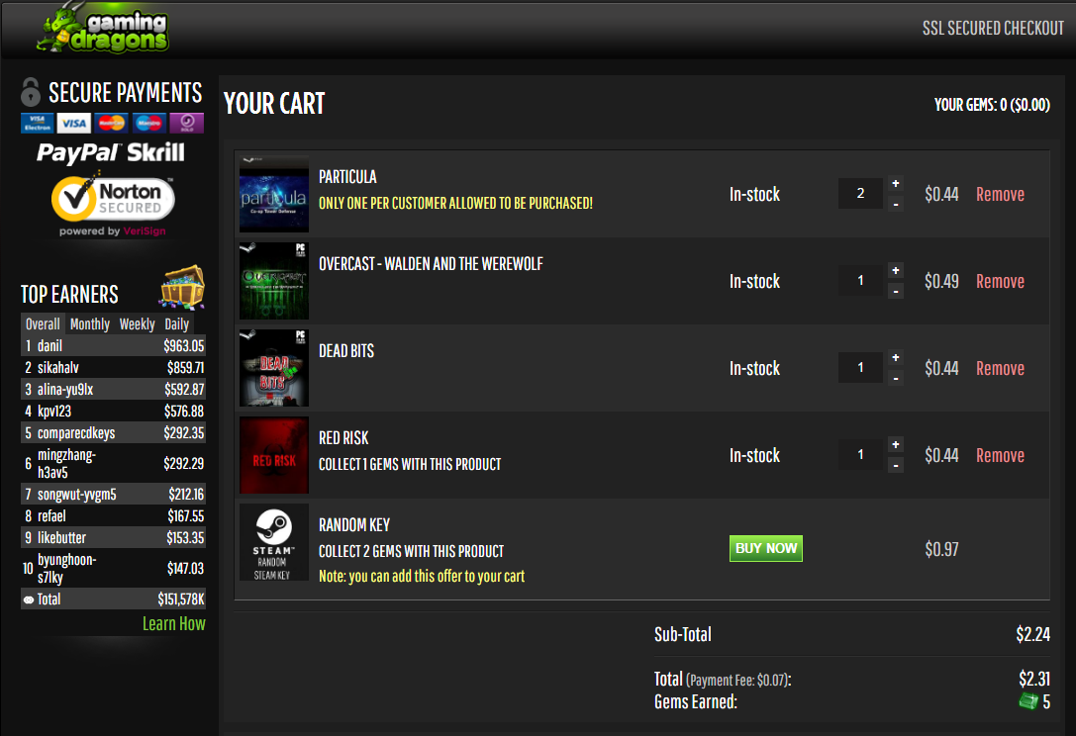Image resolution: width=1076 pixels, height=736 pixels.
Task: Increase Particula quantity with plus button
Action: coord(896,183)
